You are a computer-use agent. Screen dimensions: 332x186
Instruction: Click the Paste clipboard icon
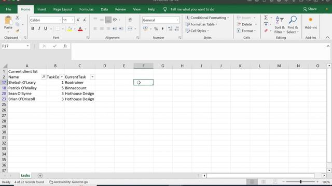tap(8, 20)
